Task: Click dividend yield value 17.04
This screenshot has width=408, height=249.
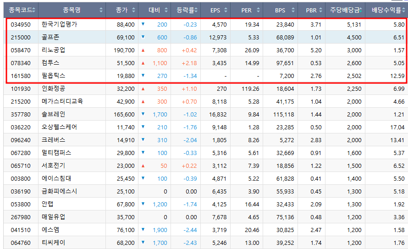Action: coord(397,127)
